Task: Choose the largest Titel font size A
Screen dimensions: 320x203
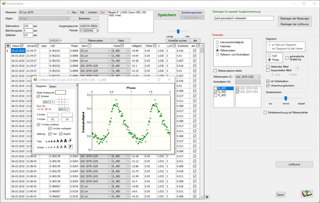Action: click(65, 141)
